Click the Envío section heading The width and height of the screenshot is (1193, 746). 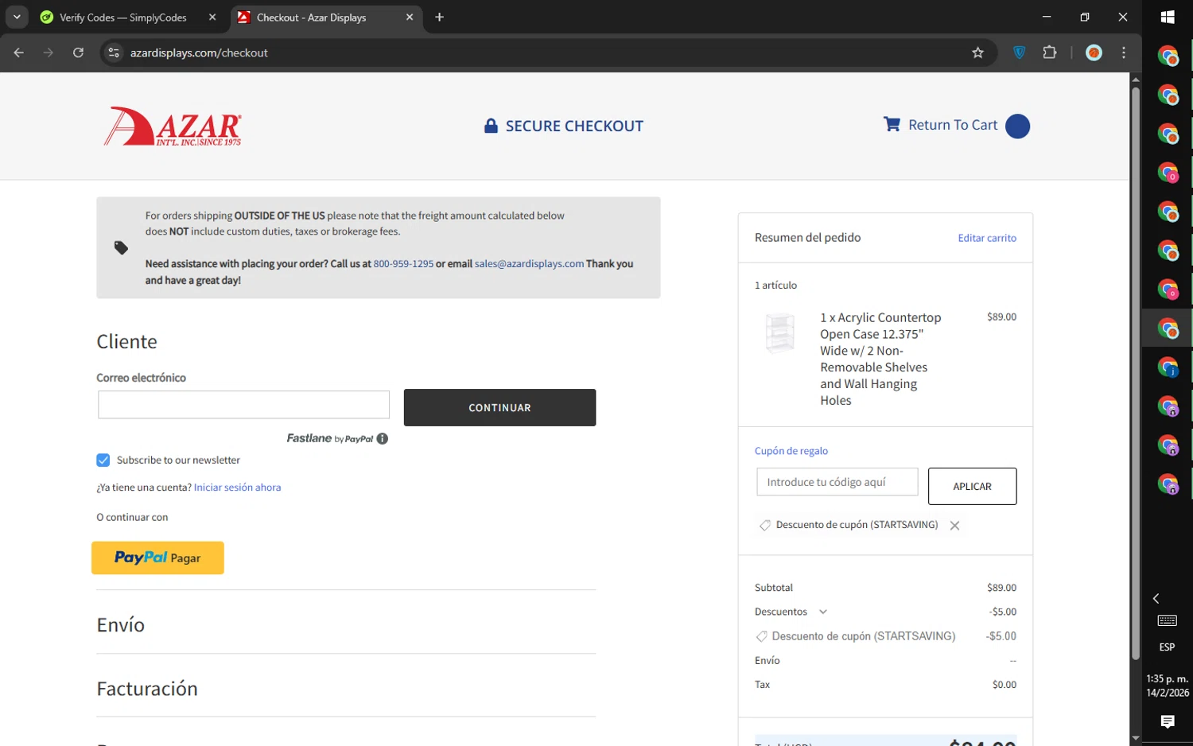120,625
